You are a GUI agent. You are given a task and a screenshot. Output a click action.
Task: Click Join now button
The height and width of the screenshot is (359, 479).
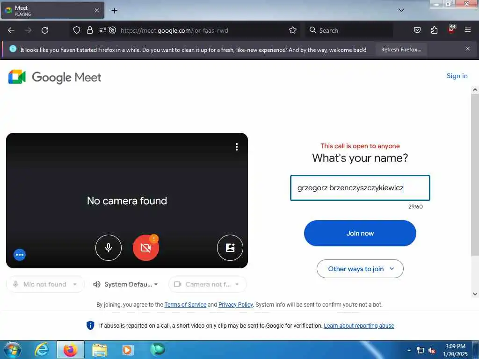point(360,233)
